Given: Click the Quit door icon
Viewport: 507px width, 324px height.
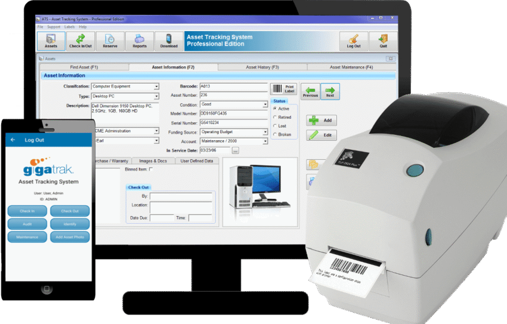Looking at the screenshot, I should 383,41.
